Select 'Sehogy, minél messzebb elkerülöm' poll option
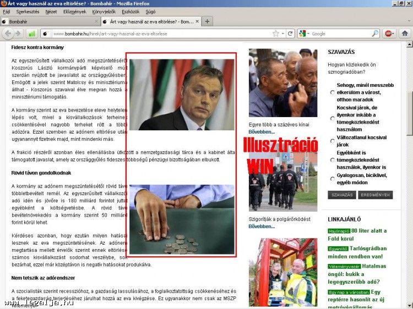The width and height of the screenshot is (413, 309). (x=332, y=92)
